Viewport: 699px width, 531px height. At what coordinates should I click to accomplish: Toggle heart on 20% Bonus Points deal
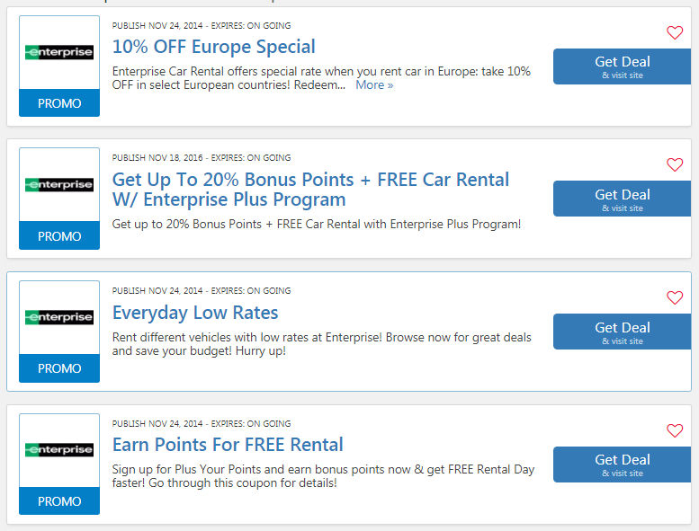click(675, 165)
